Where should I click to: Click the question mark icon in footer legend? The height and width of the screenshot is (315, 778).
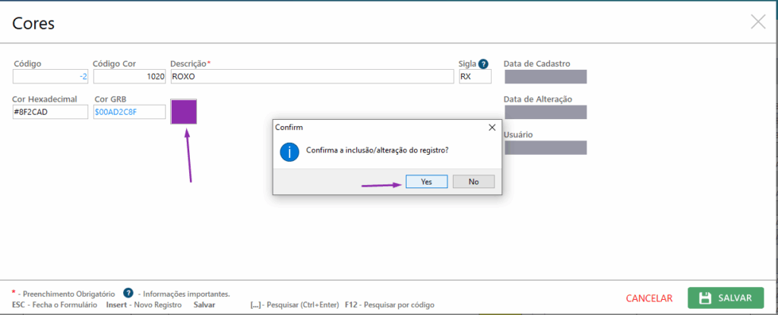pyautogui.click(x=128, y=293)
